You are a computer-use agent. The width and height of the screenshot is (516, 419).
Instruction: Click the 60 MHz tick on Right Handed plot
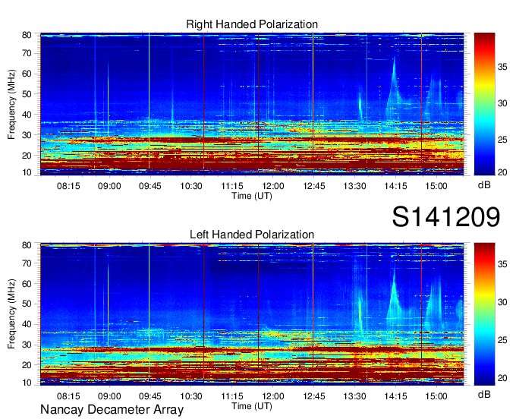pos(27,74)
